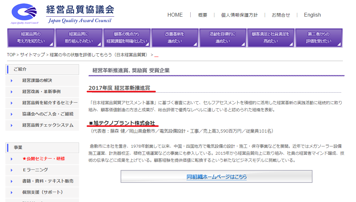Click the arrow icon beside ★公開セミナー・研修
The image size is (356, 202).
point(12,159)
